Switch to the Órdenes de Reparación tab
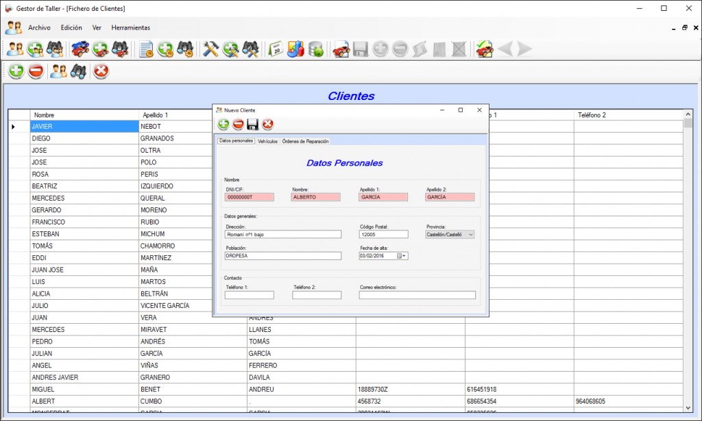Screen dimensions: 702x421 click(x=305, y=141)
